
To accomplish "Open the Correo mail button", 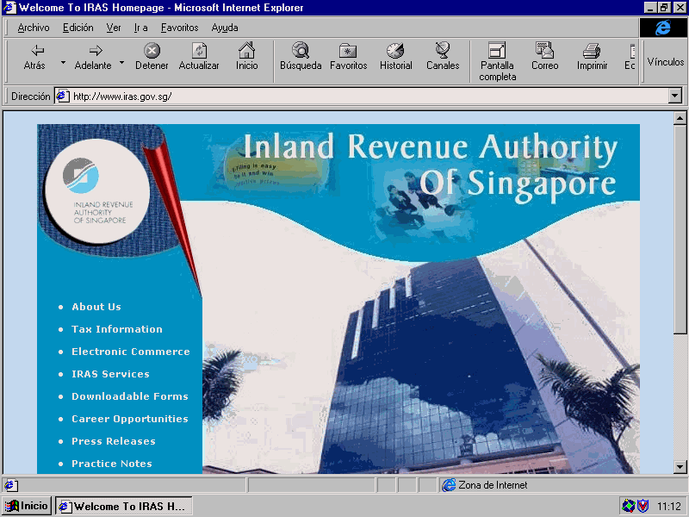I will 545,57.
